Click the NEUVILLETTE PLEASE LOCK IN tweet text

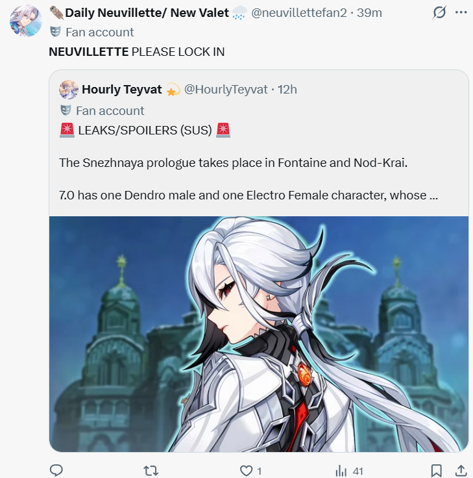[x=137, y=52]
